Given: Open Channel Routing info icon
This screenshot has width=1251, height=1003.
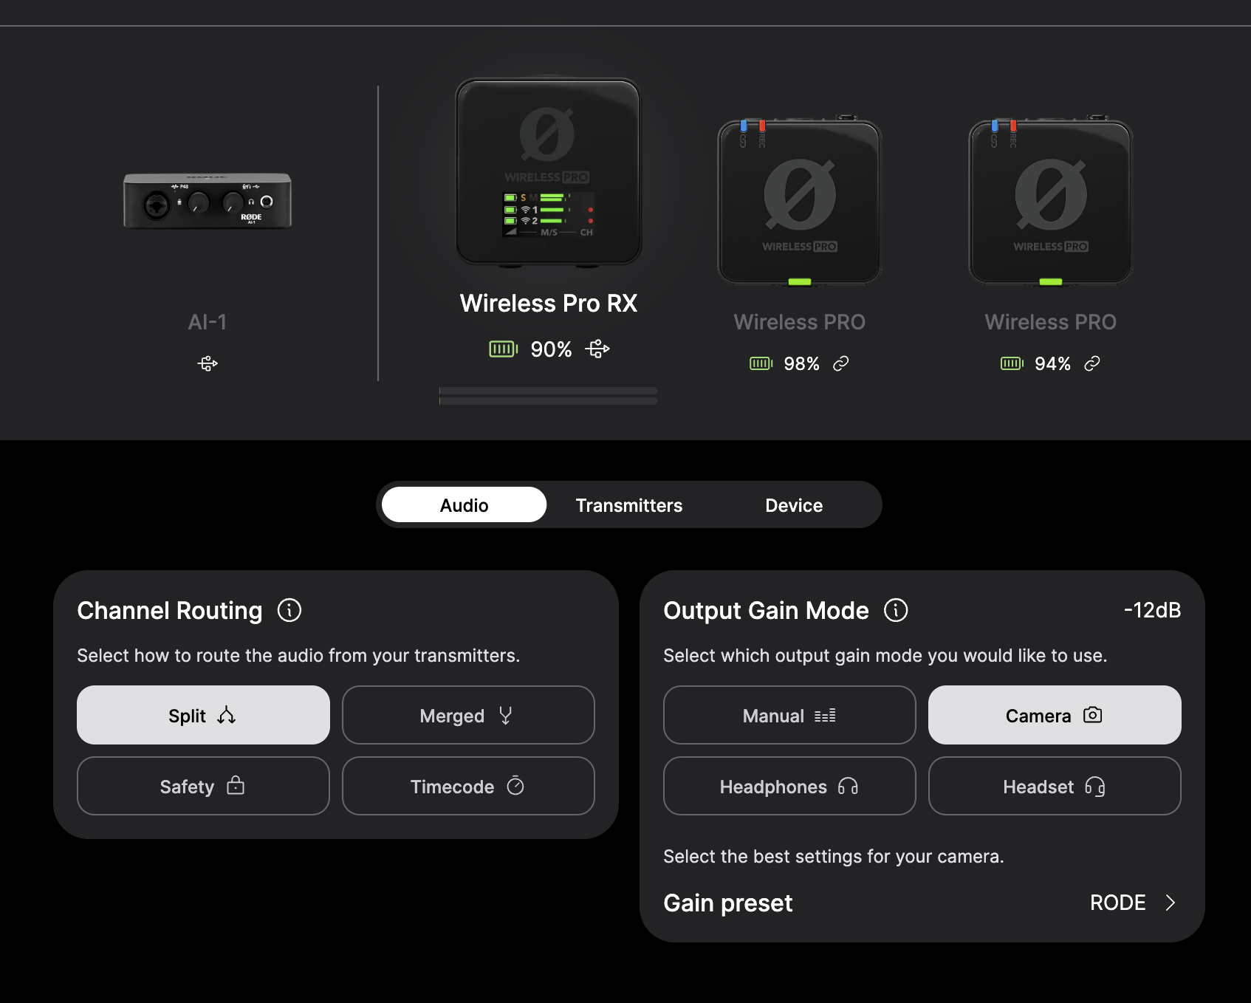Looking at the screenshot, I should click(x=289, y=611).
